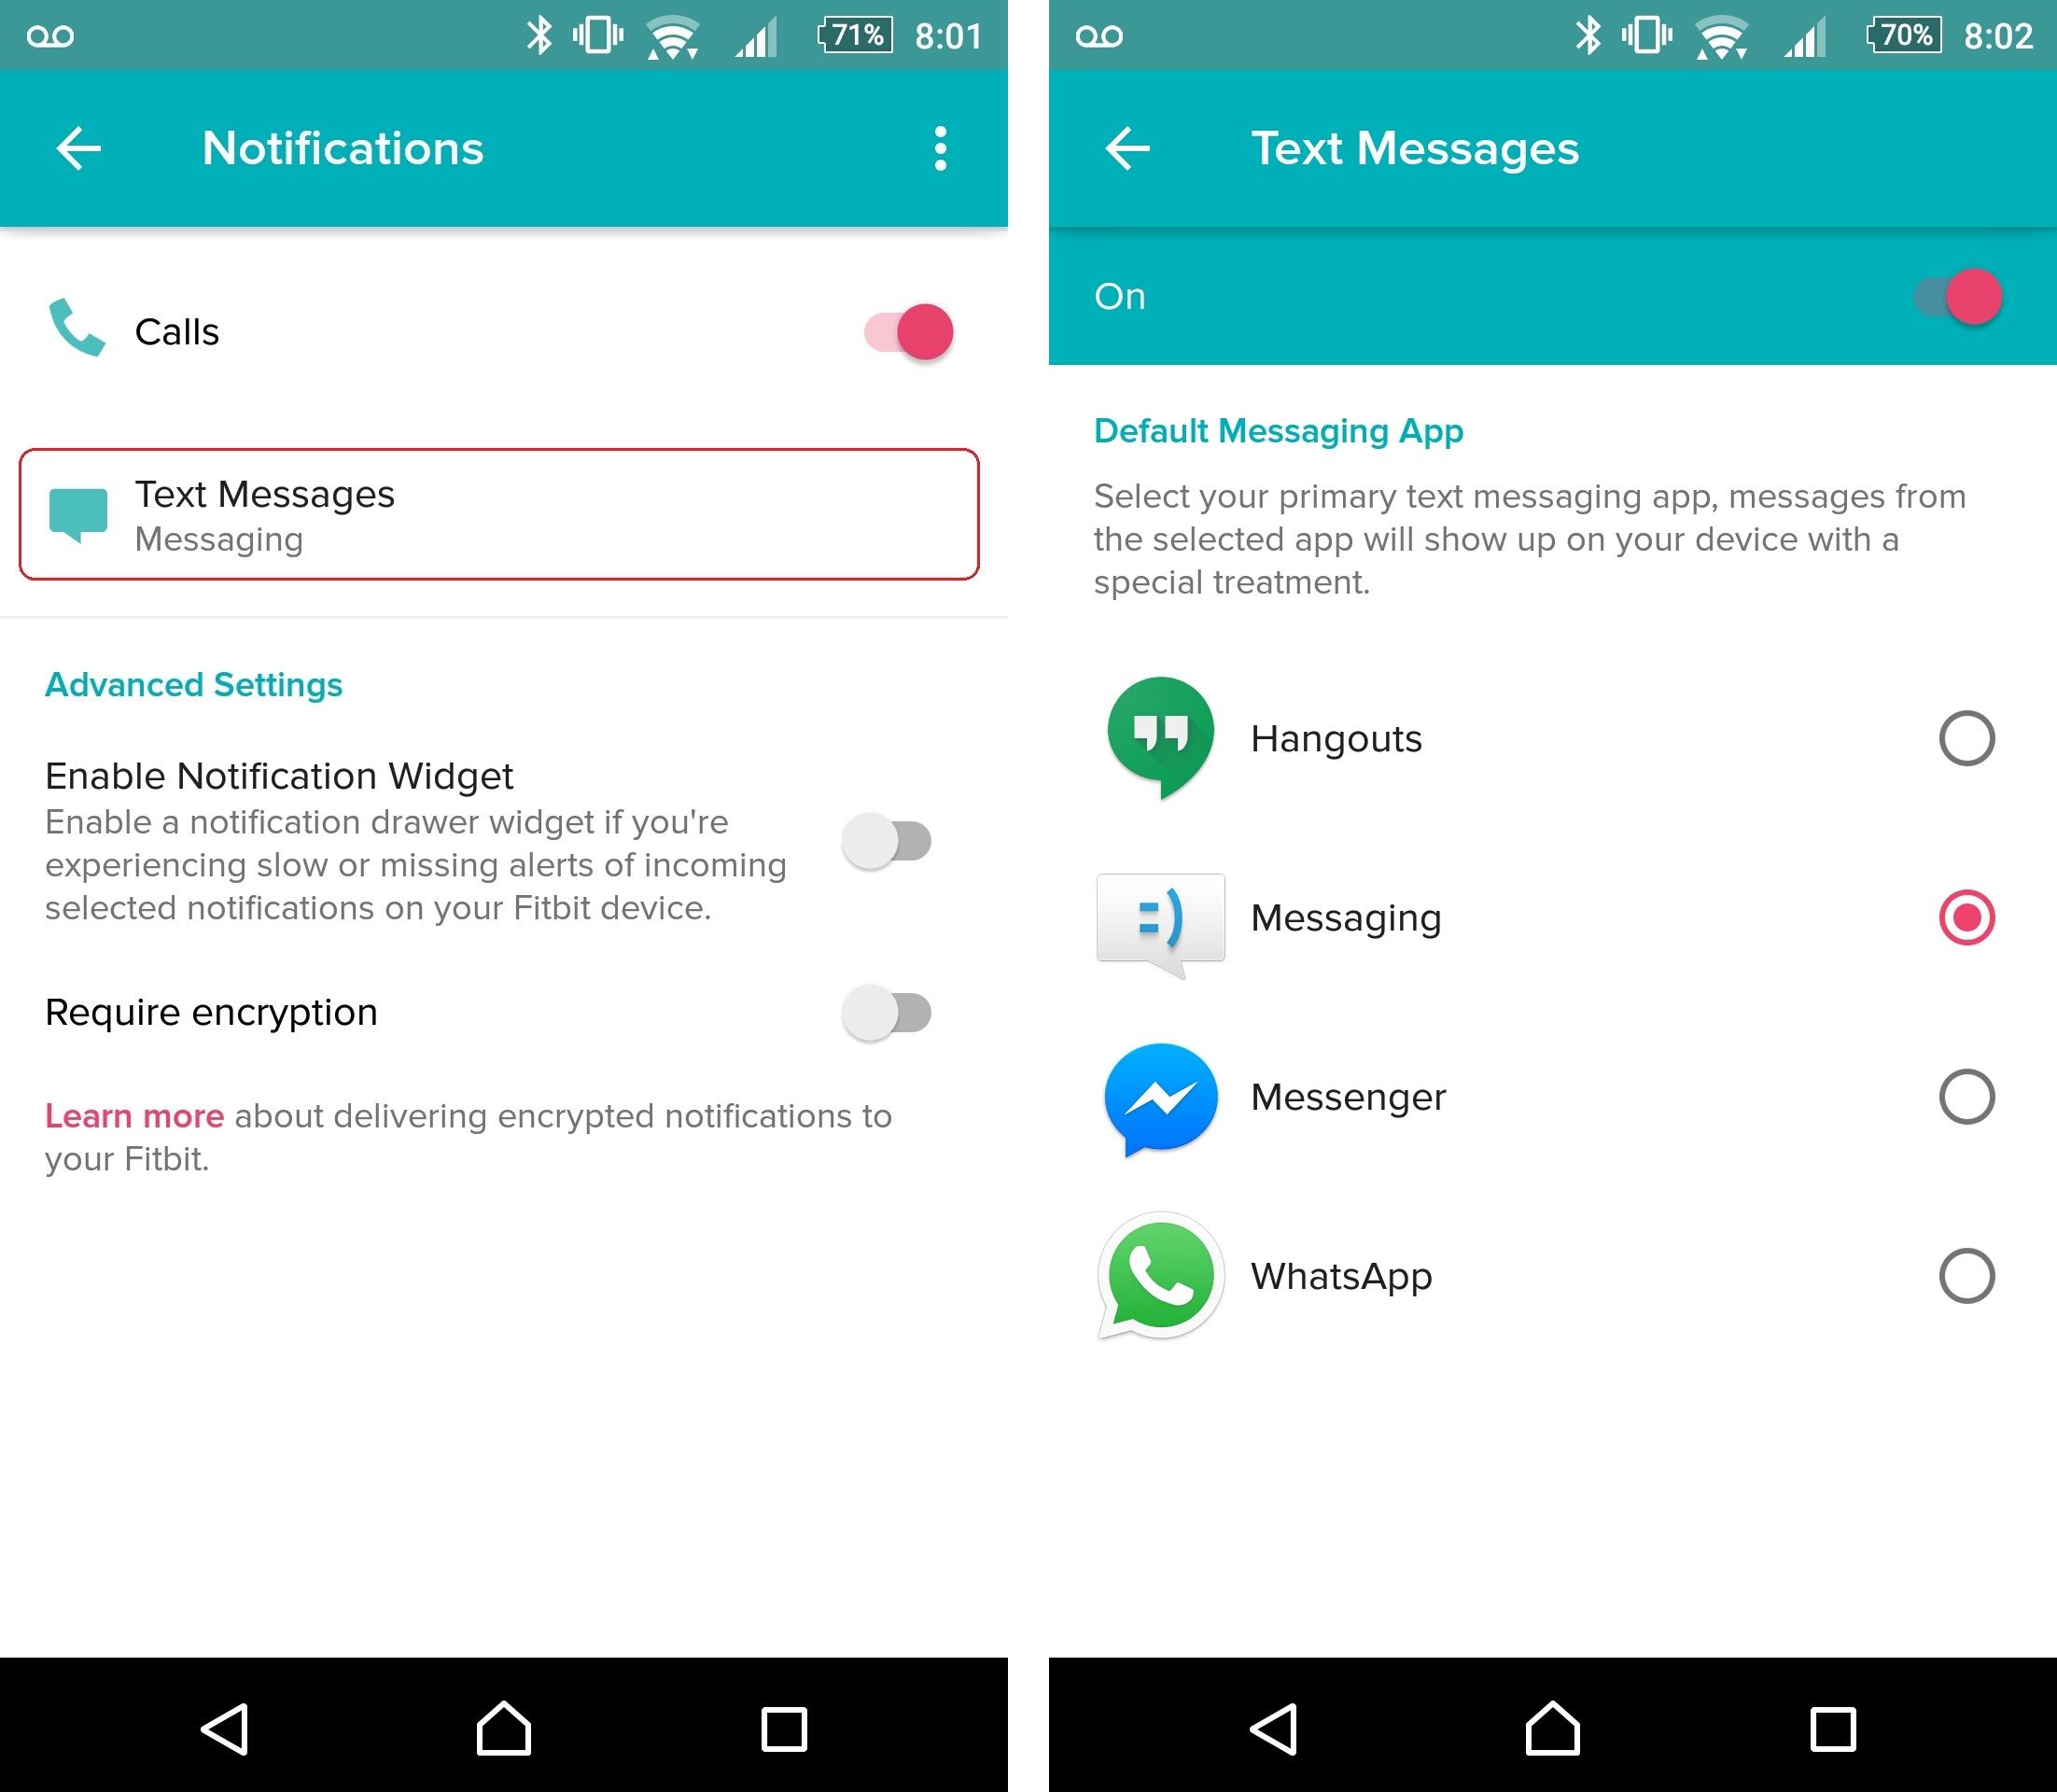This screenshot has height=1792, width=2057.
Task: Enable Notification Widget toggle
Action: click(x=885, y=840)
